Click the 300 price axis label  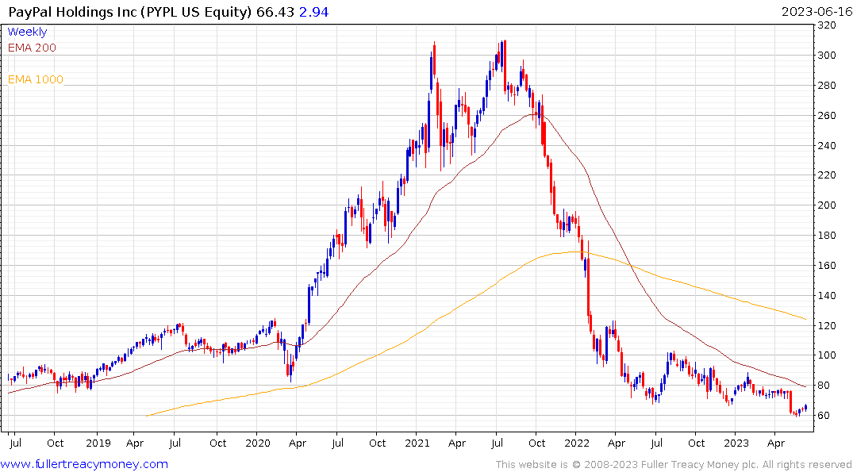(x=827, y=56)
